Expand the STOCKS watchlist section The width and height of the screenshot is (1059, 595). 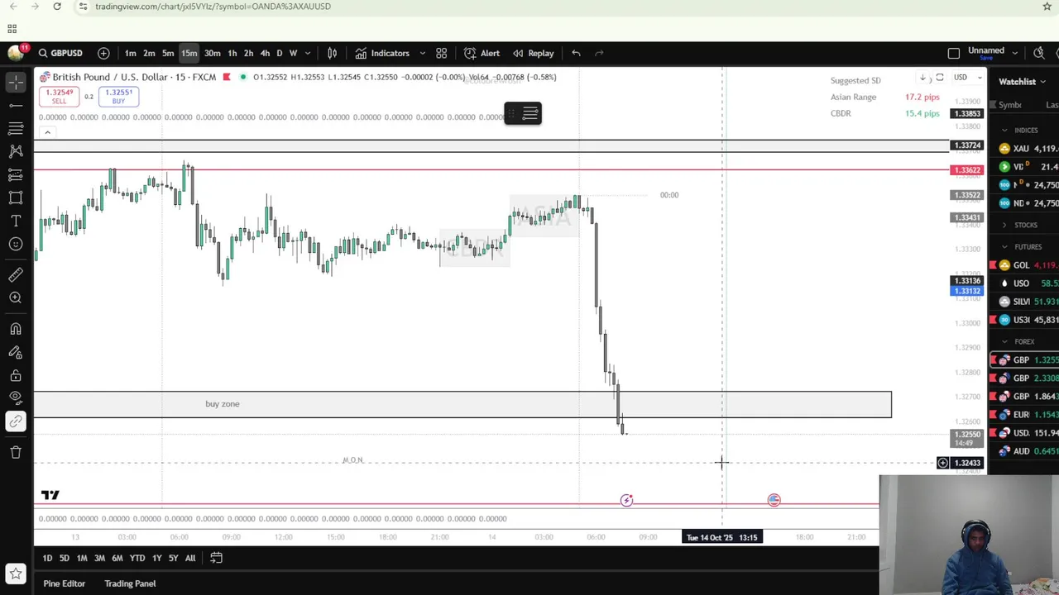[1004, 225]
